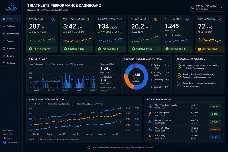Image resolution: width=228 pixels, height=152 pixels.
Task: Click the Running orange dot in breakdown
Action: (x=151, y=72)
